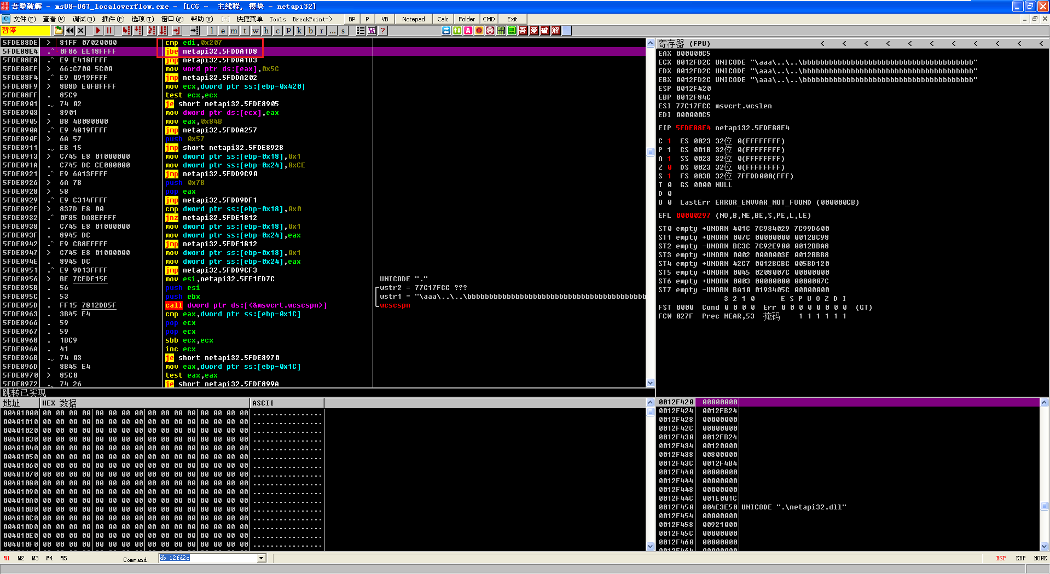Click the Step into icon
Viewport: 1050px width, 574px height.
click(x=127, y=31)
